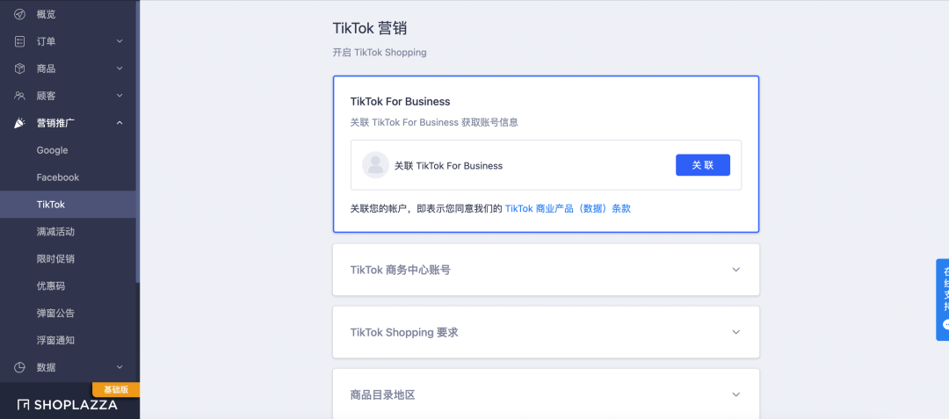Viewport: 949px width, 419px height.
Task: Select 满减活动 in the sidebar
Action: pos(55,232)
